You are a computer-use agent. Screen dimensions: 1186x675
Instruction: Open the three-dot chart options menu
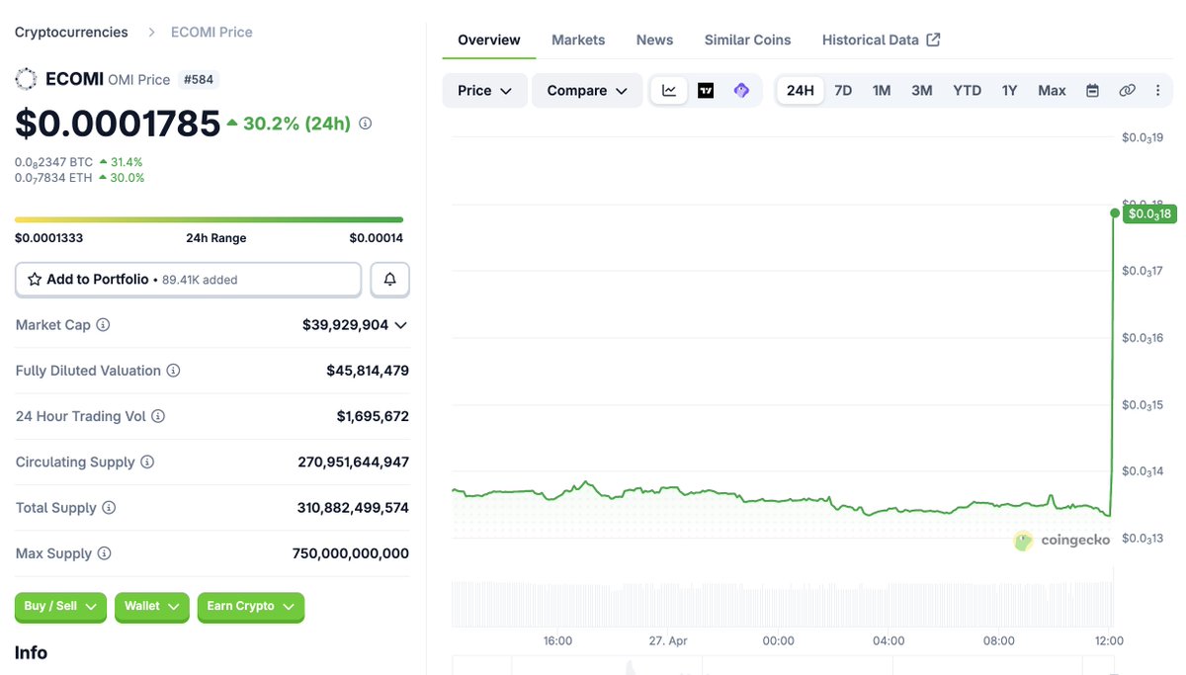click(1157, 90)
